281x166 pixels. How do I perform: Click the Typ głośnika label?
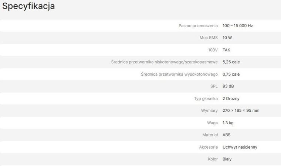pos(206,98)
